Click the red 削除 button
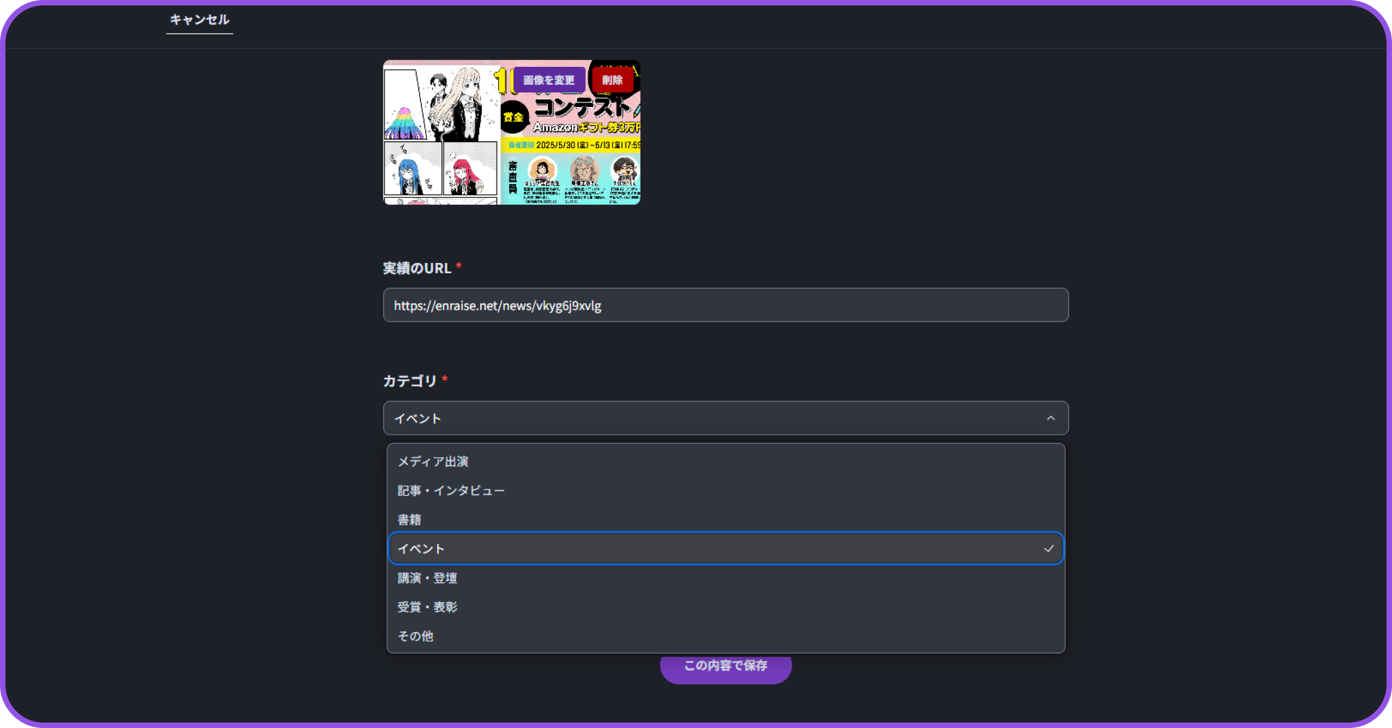 [612, 80]
